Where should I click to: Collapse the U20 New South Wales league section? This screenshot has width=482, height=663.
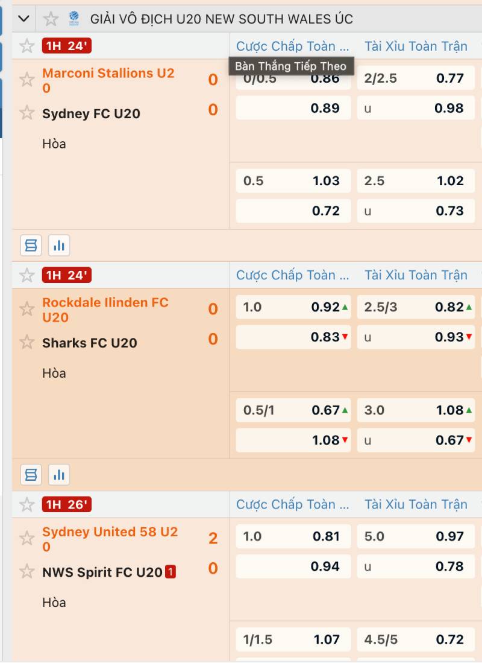(x=24, y=19)
